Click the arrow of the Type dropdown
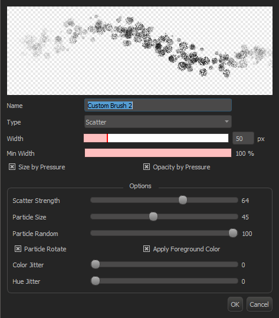The image size is (279, 318). click(227, 122)
